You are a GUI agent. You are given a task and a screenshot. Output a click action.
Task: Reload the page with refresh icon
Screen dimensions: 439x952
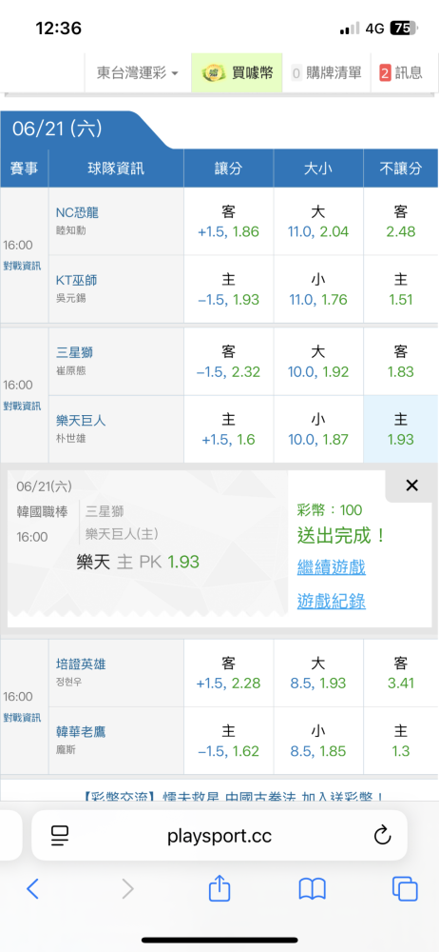(382, 836)
